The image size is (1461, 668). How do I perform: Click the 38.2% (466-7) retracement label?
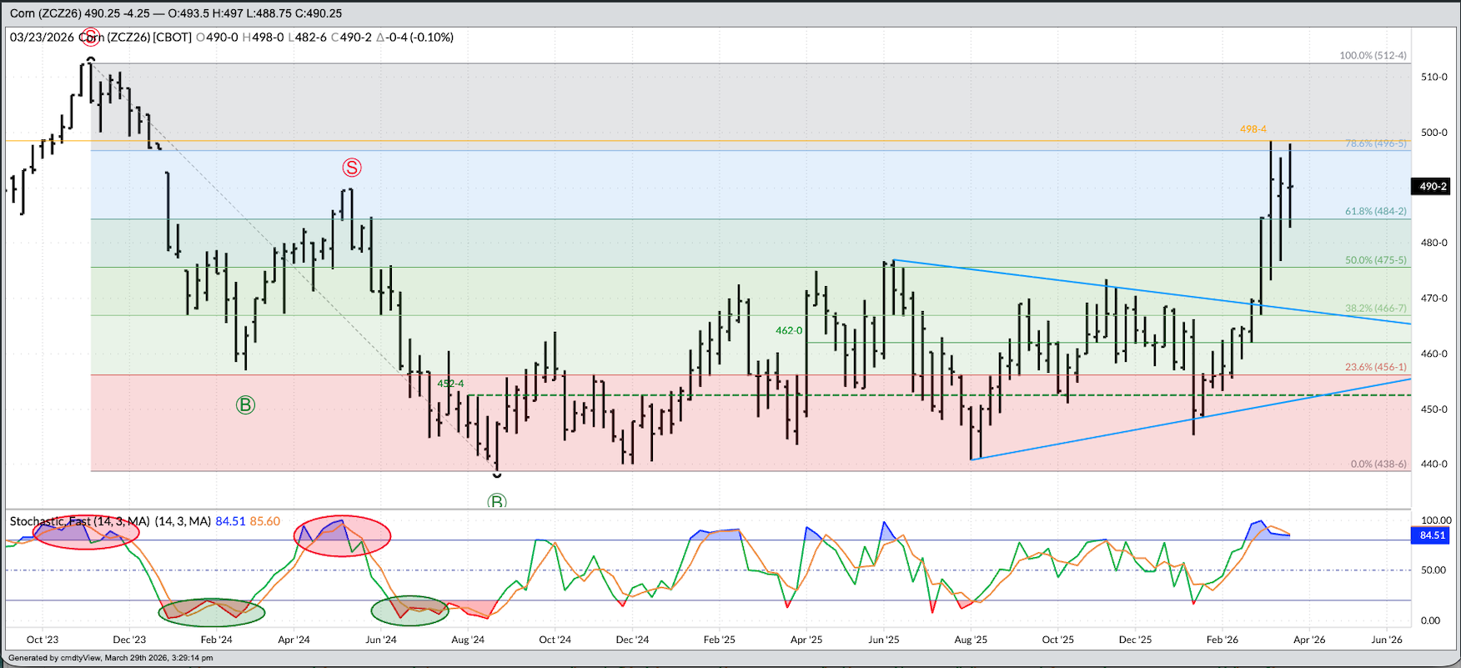click(1375, 309)
